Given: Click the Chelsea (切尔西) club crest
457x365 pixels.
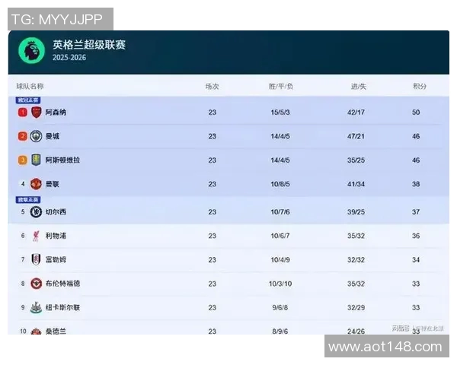Looking at the screenshot, I should click(36, 212).
